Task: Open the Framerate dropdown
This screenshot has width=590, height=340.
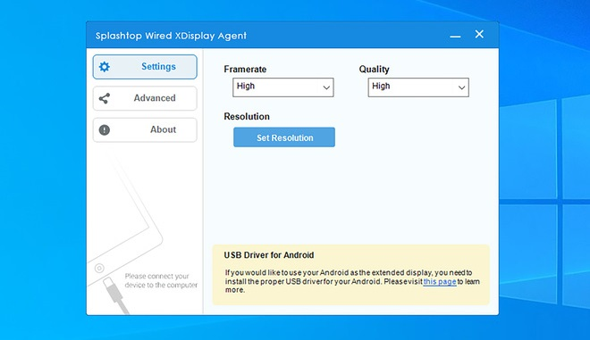Action: click(x=283, y=87)
